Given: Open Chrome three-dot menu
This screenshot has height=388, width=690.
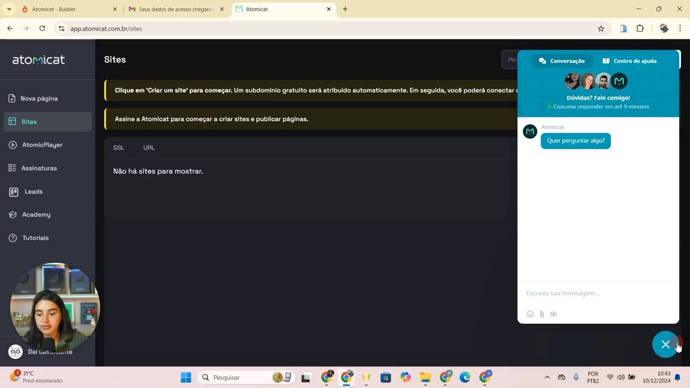Looking at the screenshot, I should (680, 29).
